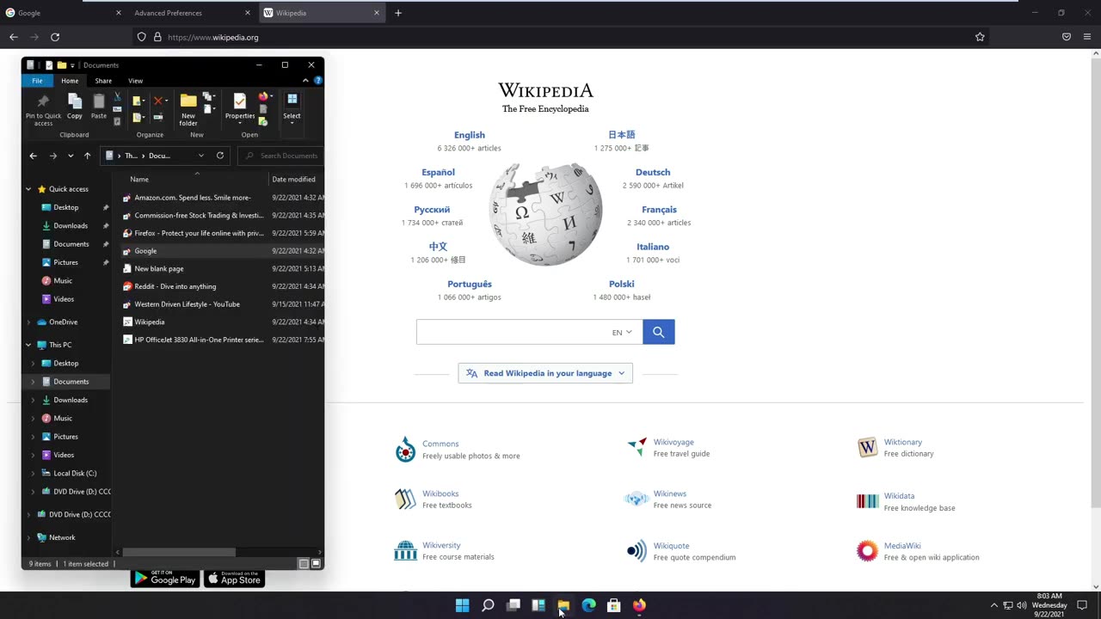Open English Wikipedia link
This screenshot has width=1101, height=619.
[470, 135]
